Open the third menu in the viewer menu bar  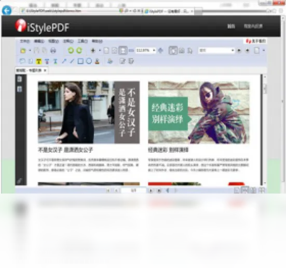[x=53, y=41]
